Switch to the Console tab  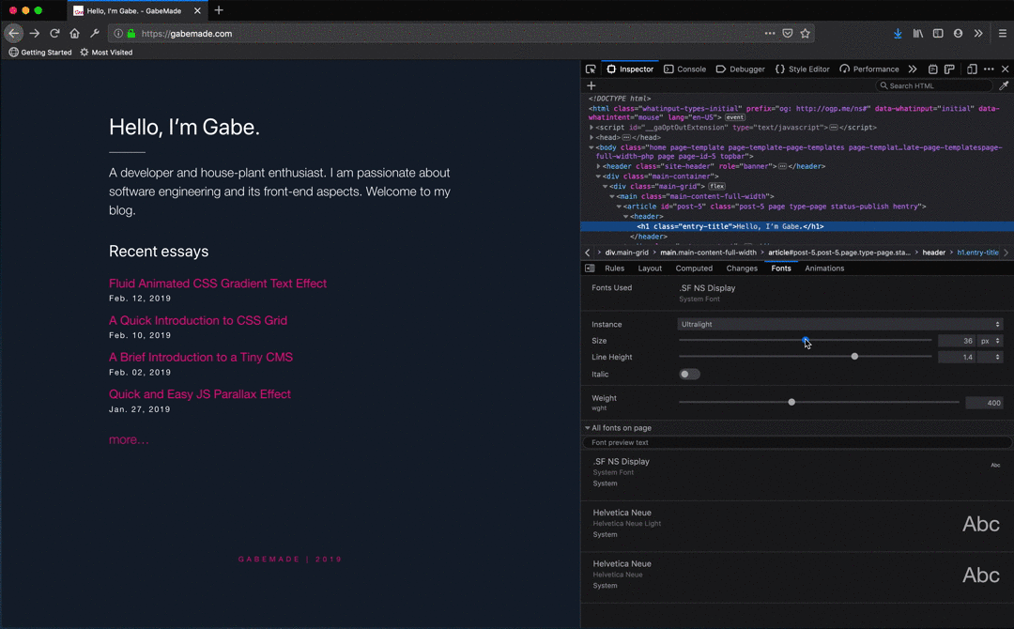[x=684, y=69]
